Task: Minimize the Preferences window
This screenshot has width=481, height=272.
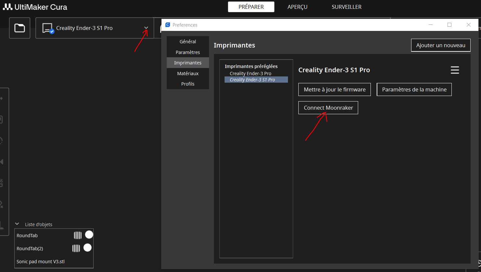Action: [x=430, y=25]
